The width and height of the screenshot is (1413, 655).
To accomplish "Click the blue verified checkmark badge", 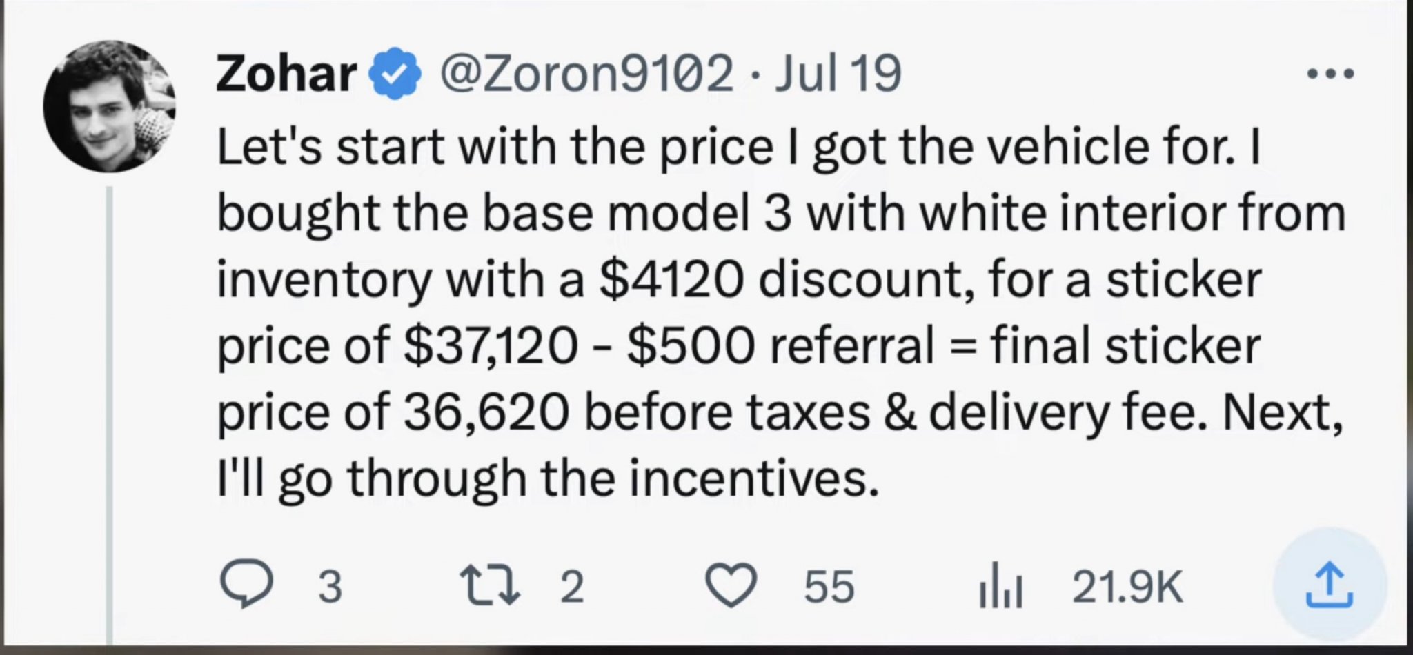I will tap(395, 74).
